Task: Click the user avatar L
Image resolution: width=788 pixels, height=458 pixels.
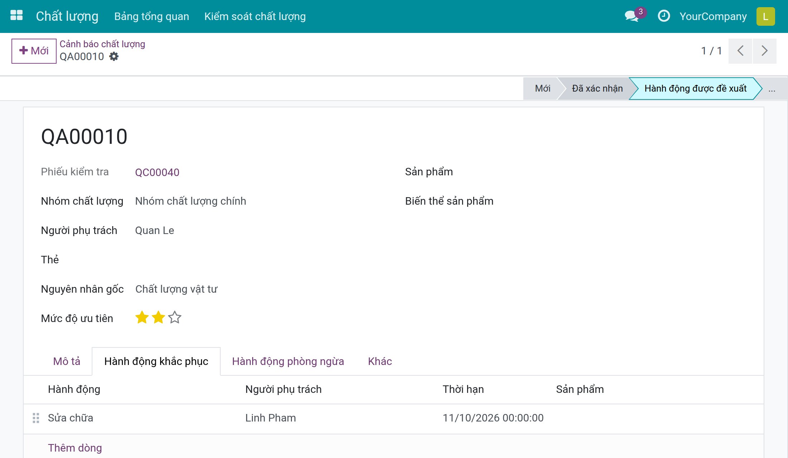Action: click(x=765, y=16)
